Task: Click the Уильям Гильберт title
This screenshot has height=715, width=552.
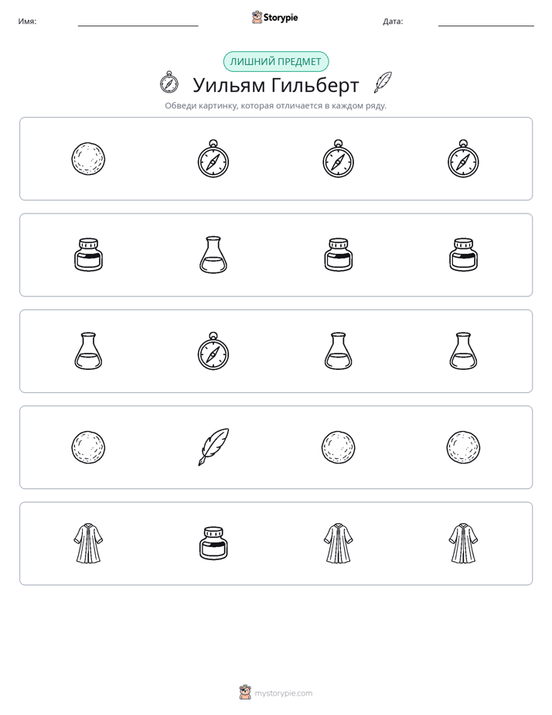Action: pos(276,85)
